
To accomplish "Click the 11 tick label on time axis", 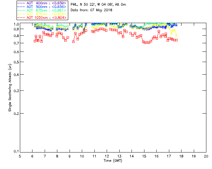I will pyautogui.click(x=94, y=156).
